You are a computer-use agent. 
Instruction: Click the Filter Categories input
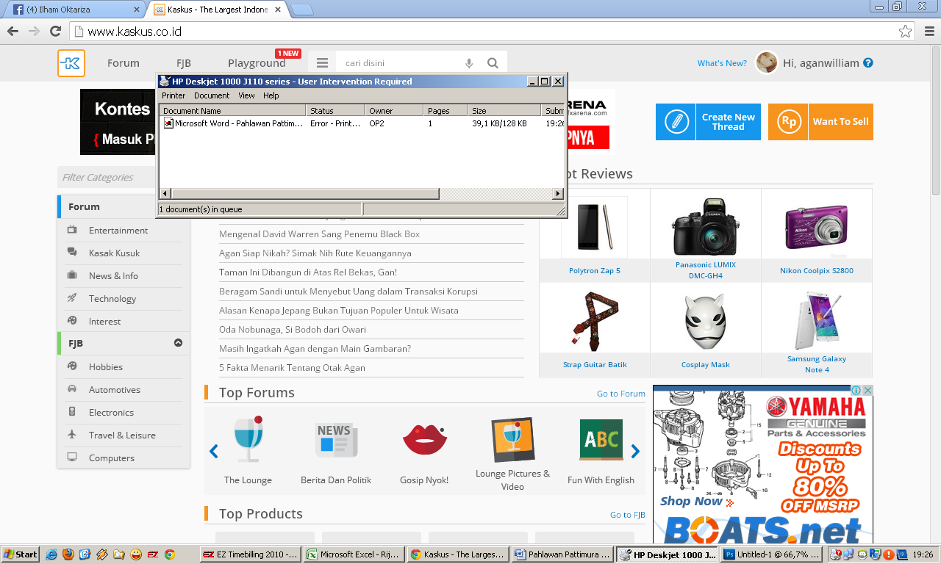point(107,177)
